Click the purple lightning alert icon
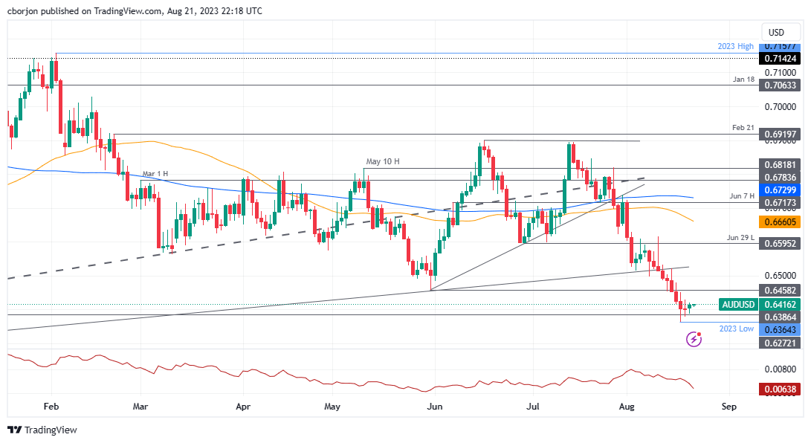Screen dimensions: 811x443 click(x=693, y=340)
